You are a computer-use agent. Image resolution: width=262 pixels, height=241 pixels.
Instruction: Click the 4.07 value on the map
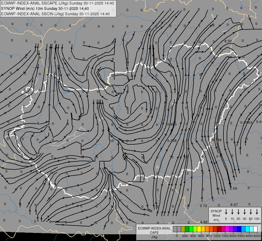[234, 205]
